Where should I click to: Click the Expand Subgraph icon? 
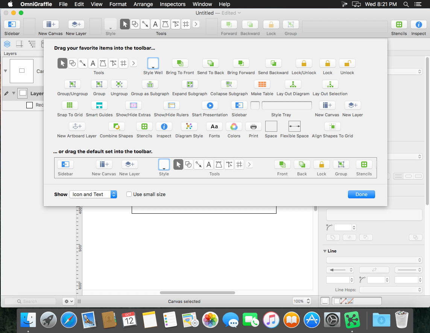[x=190, y=85]
